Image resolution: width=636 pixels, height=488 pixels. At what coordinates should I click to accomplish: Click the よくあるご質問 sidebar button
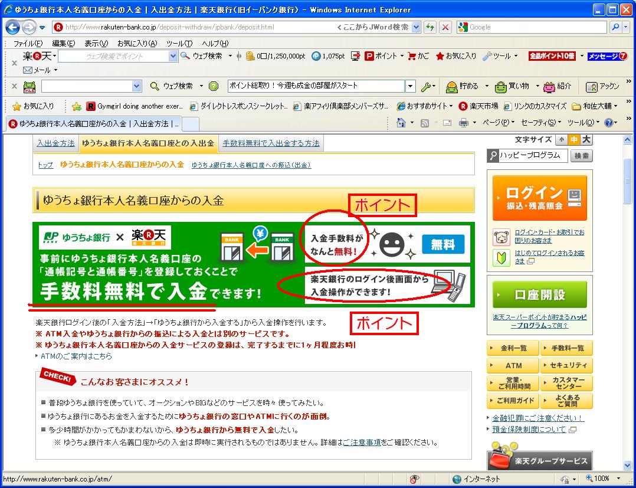[566, 401]
